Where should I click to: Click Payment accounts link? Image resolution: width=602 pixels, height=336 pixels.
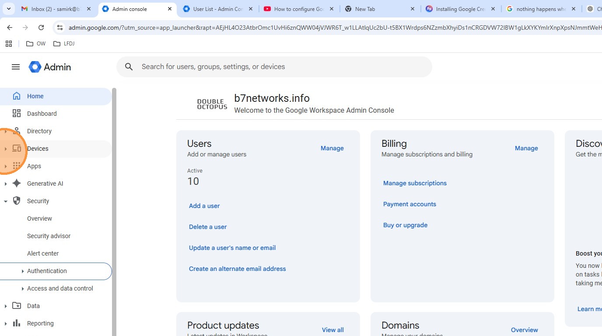(x=409, y=204)
